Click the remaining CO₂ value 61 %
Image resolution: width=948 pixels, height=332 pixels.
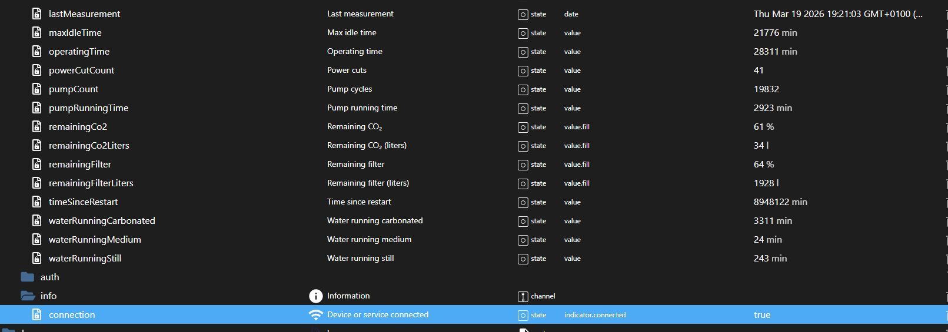[763, 127]
